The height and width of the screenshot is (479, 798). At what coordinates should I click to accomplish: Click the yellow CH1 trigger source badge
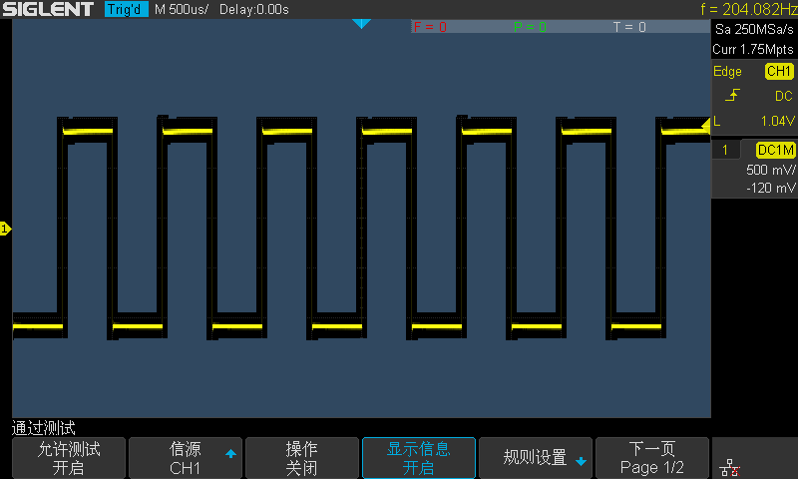point(779,71)
